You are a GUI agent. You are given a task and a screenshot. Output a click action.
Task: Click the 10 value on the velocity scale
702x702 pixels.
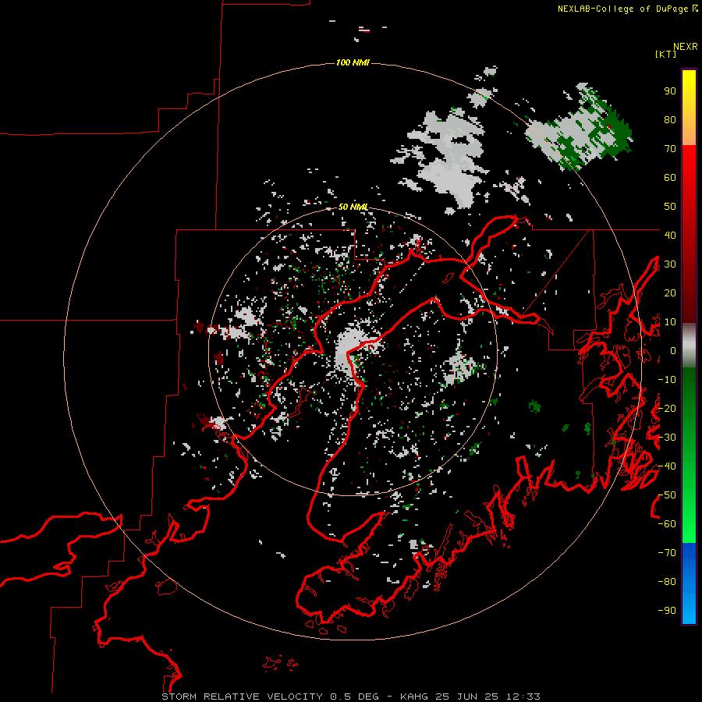tap(670, 322)
